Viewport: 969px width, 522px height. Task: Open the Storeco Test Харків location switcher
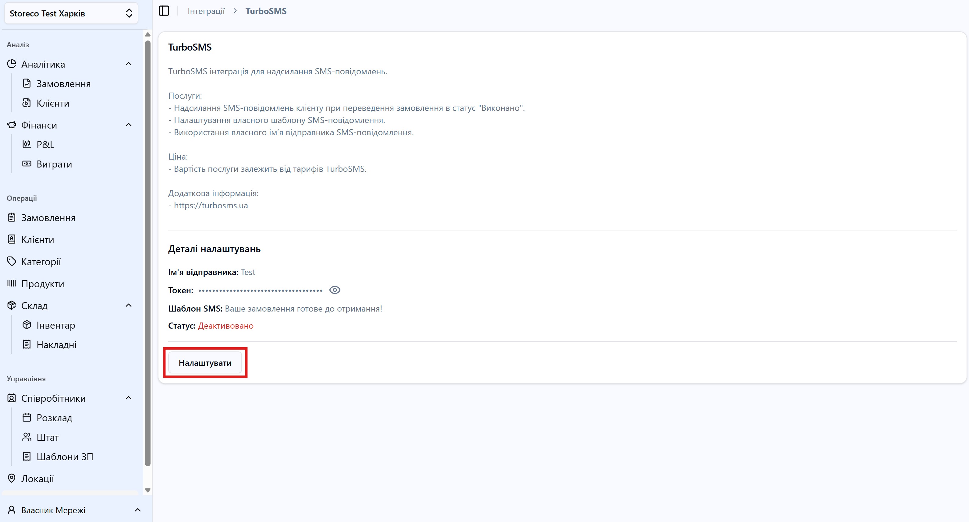[x=71, y=13]
